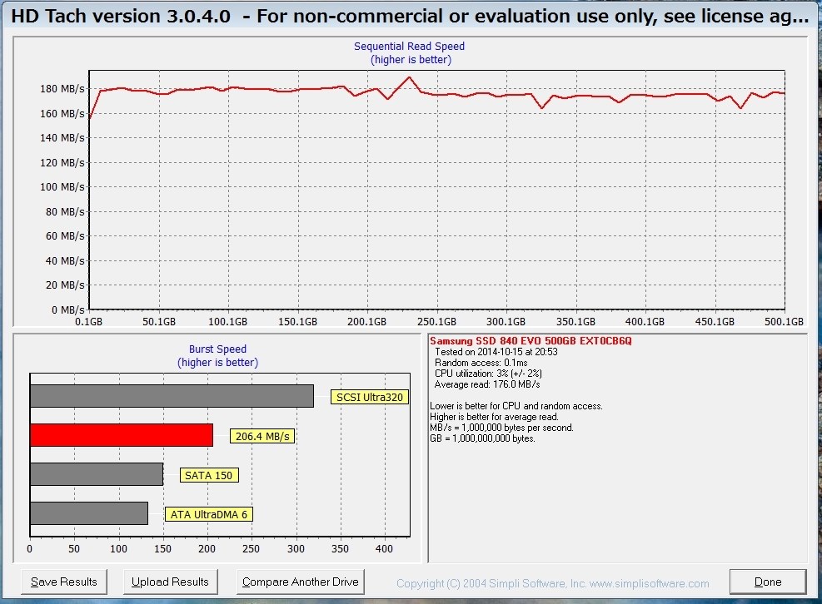Click the '500.1GB' x-axis label
The width and height of the screenshot is (822, 604).
point(784,322)
